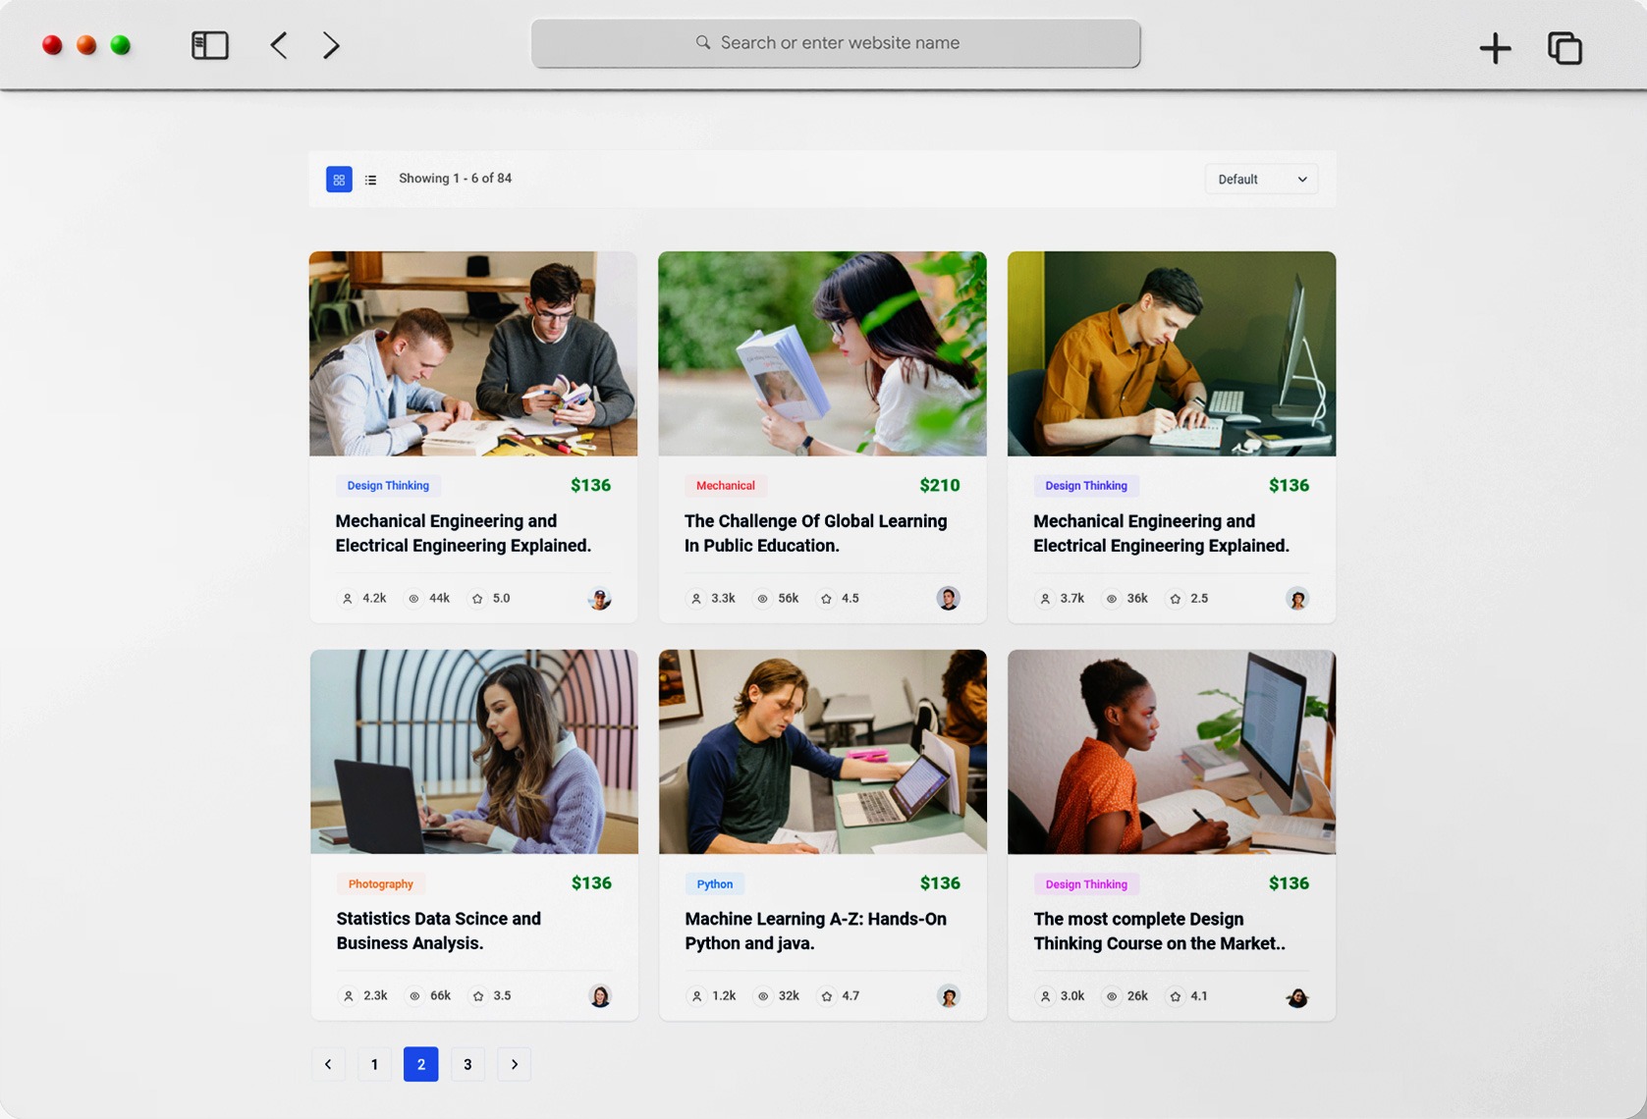This screenshot has width=1647, height=1119.
Task: Select page 1 in pagination
Action: tap(374, 1064)
